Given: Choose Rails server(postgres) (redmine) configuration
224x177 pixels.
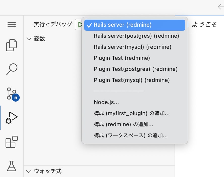Looking at the screenshot, I should (136, 36).
